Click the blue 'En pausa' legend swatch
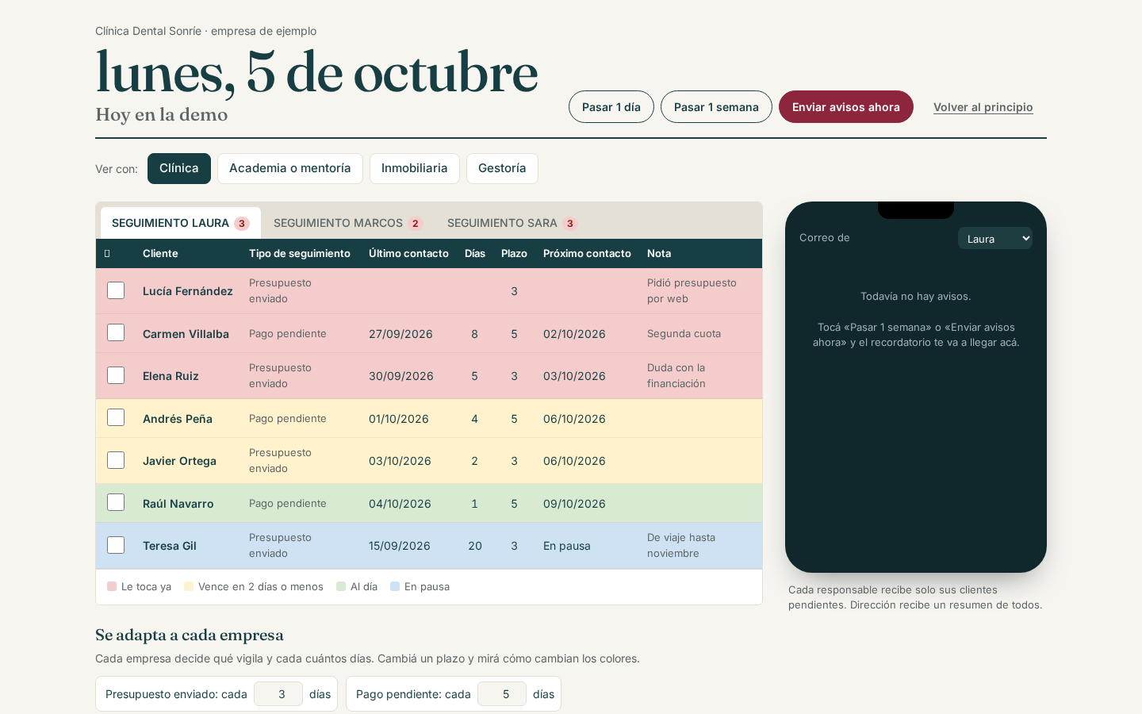 395,586
